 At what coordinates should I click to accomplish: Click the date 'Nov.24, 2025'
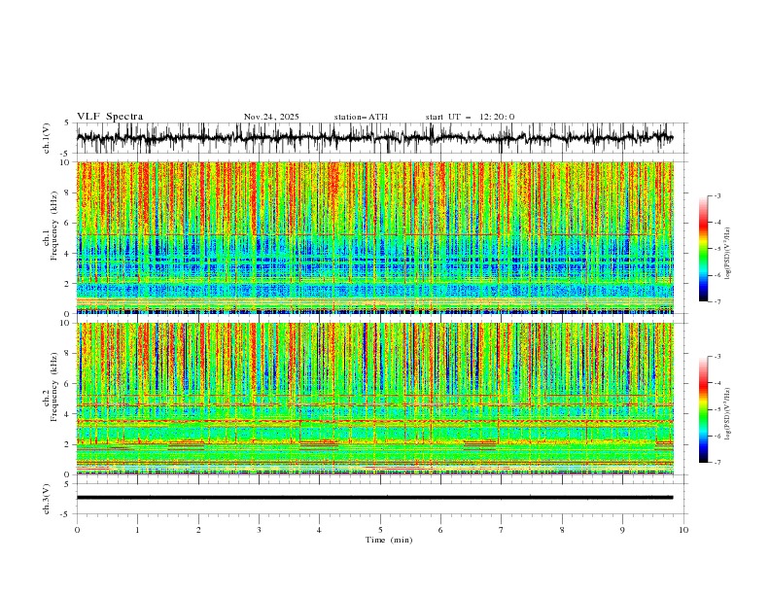tap(271, 117)
